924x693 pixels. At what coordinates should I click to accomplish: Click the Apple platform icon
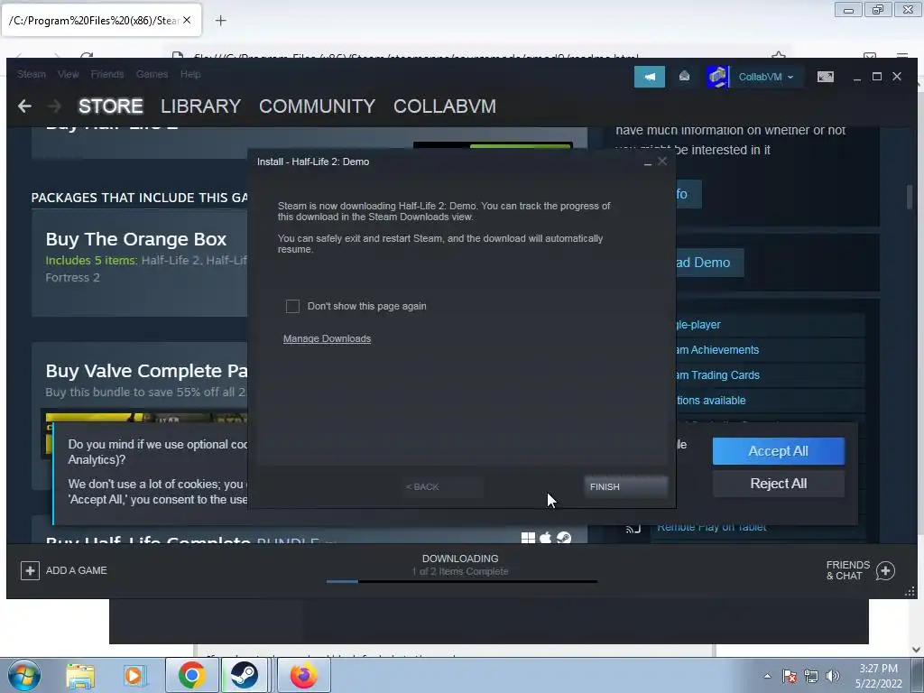coord(546,538)
